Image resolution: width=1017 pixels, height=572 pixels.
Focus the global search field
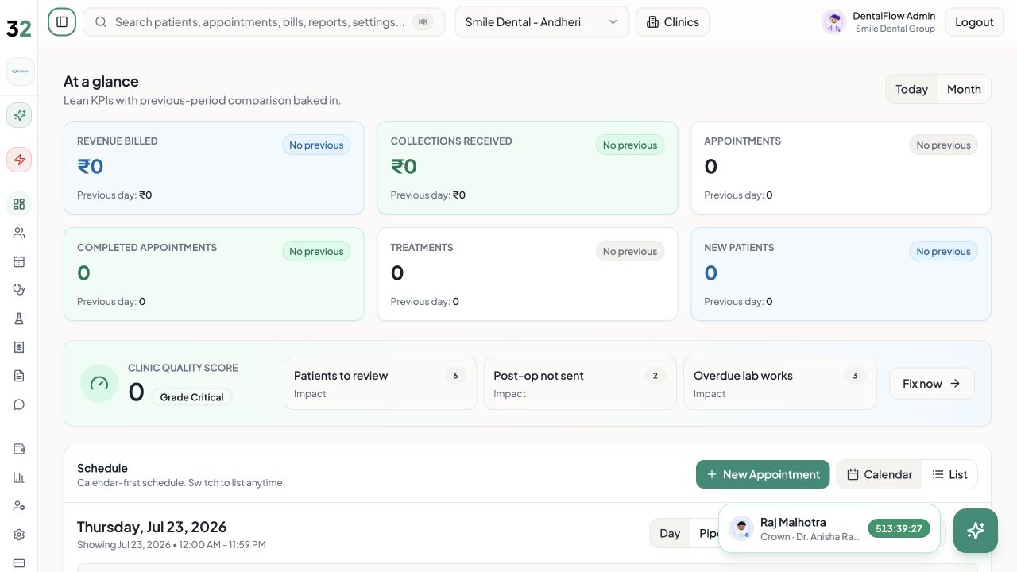coord(264,22)
